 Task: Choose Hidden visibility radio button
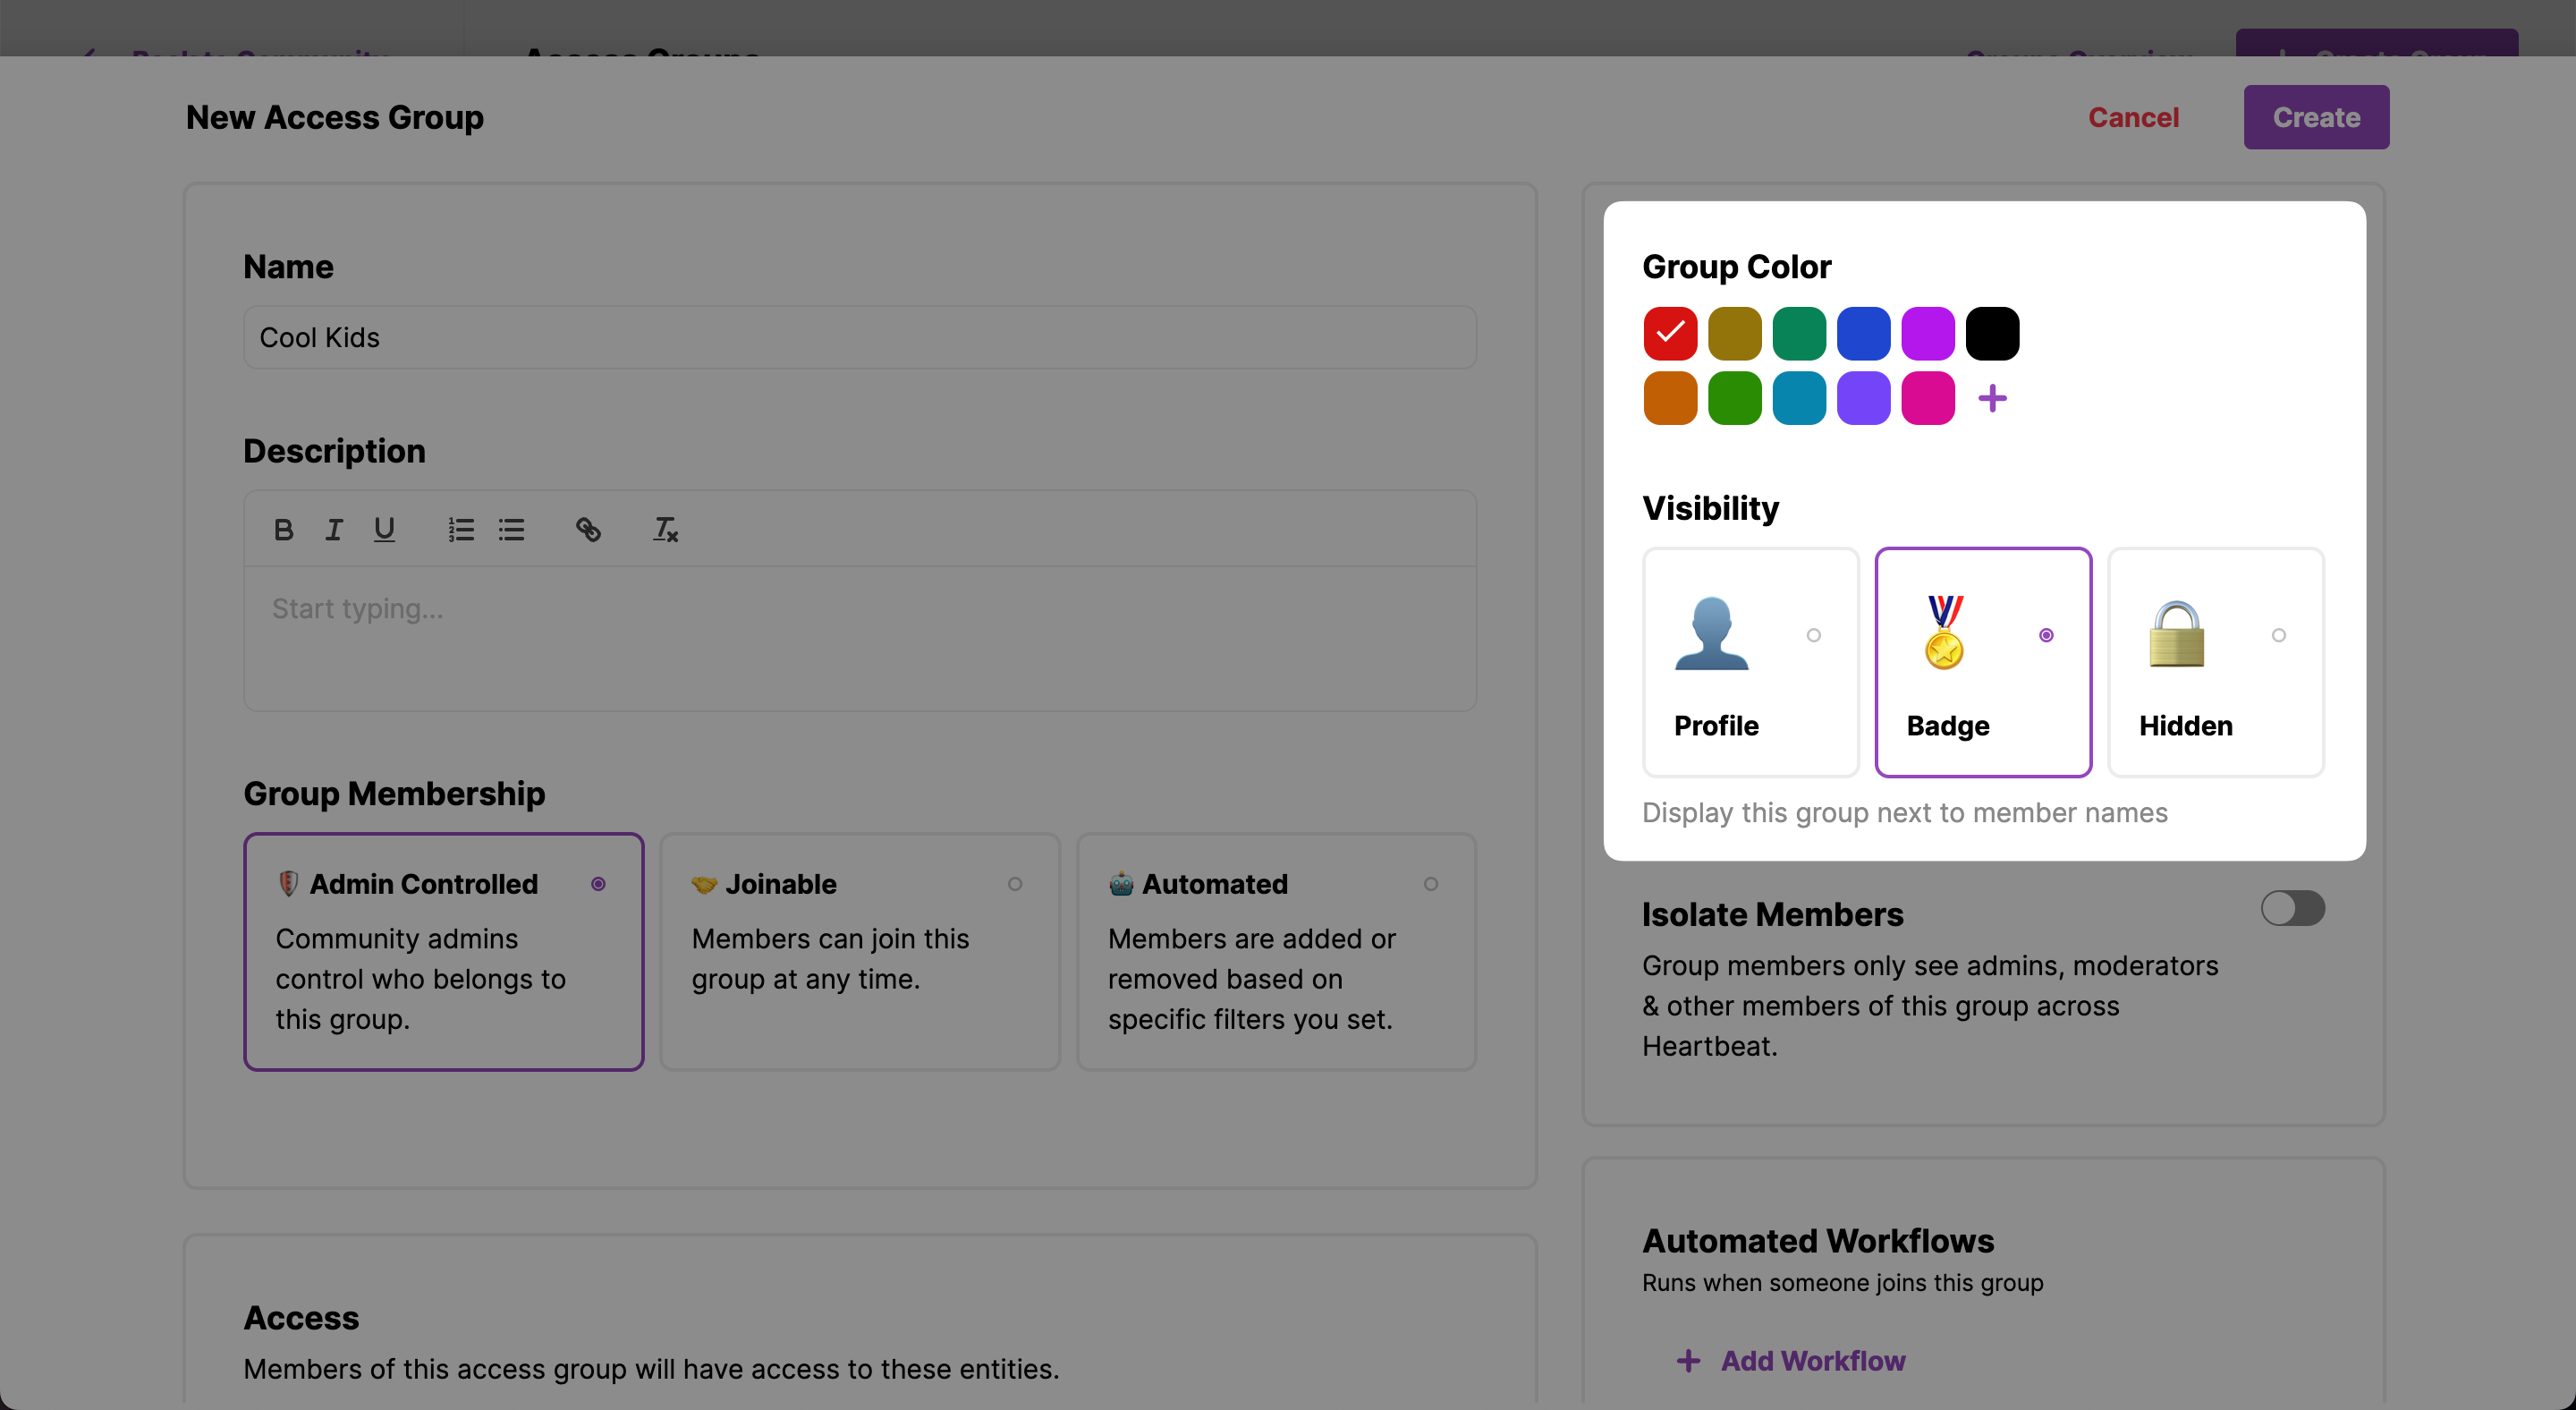pos(2279,635)
